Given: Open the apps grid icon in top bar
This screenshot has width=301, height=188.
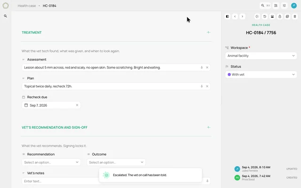Looking at the screenshot, I should pyautogui.click(x=276, y=6).
